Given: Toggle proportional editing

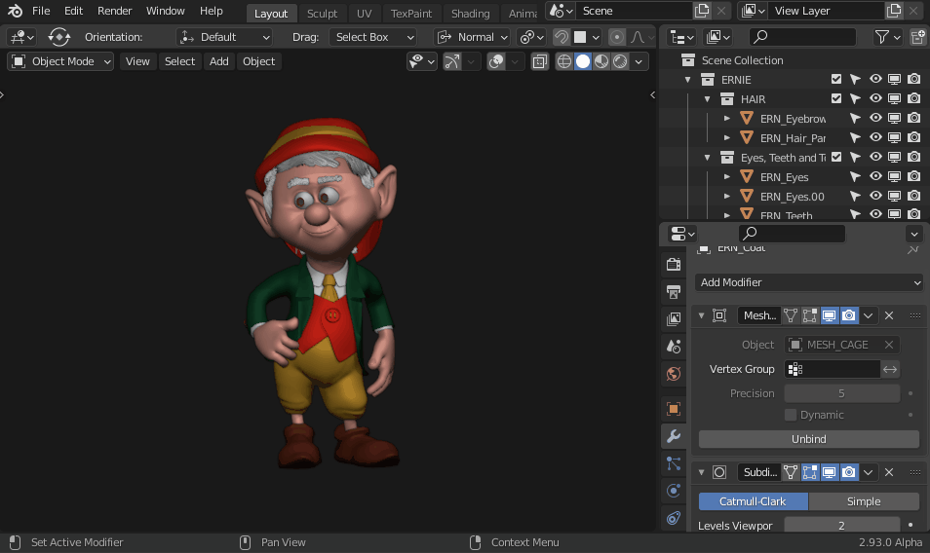Looking at the screenshot, I should (617, 37).
